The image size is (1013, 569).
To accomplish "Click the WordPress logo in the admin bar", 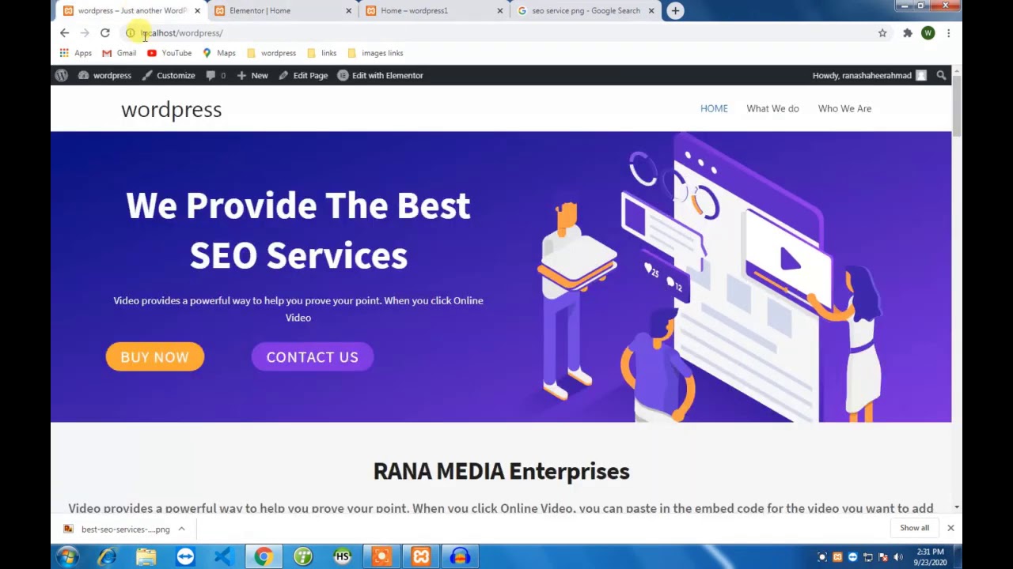I will coord(61,75).
